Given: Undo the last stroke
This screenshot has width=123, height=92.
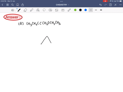Looking at the screenshot, I should (100, 5).
